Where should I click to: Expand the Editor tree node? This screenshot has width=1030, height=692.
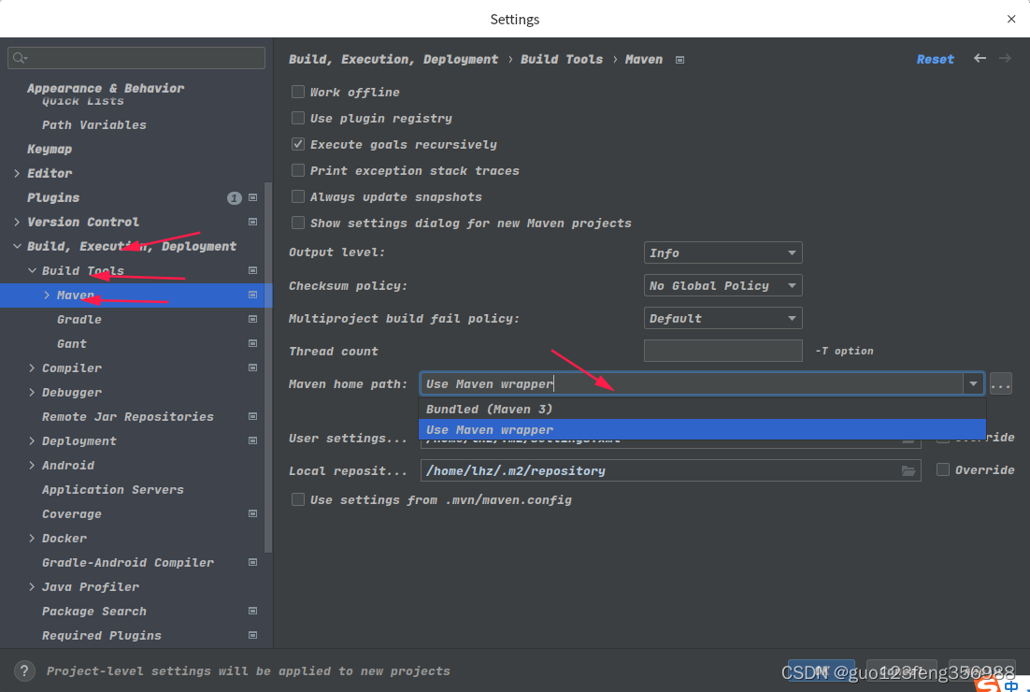point(17,173)
